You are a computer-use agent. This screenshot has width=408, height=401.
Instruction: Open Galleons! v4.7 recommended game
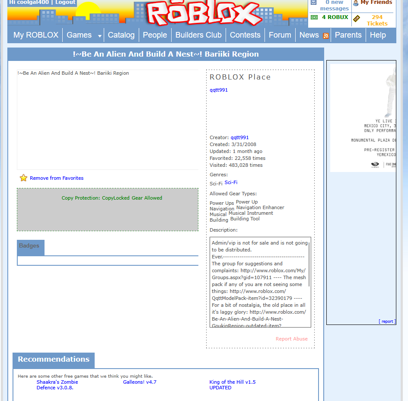140,382
